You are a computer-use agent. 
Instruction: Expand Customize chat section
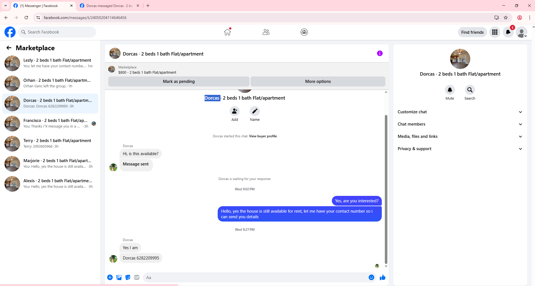click(460, 112)
